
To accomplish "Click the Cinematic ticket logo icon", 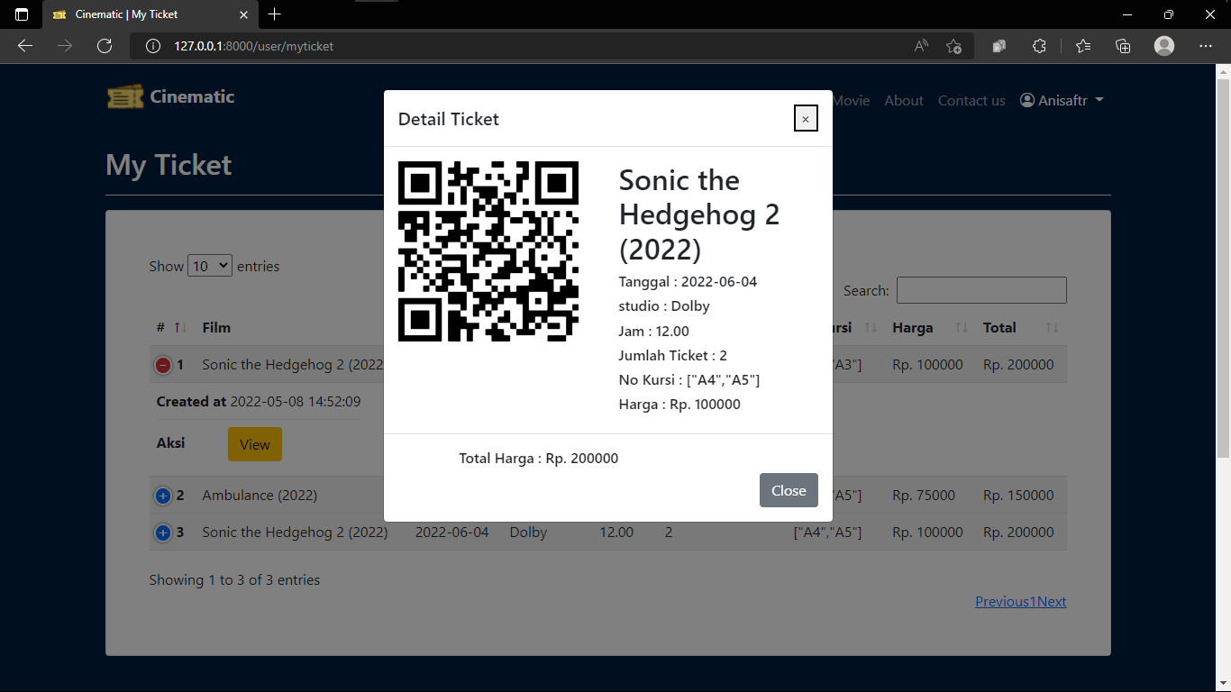I will point(125,96).
